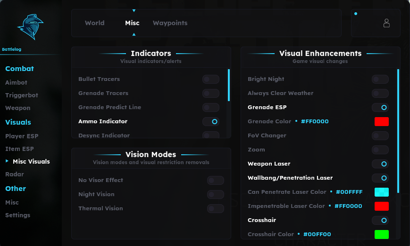The width and height of the screenshot is (410, 246).
Task: Turn off the Grenade ESP switch
Action: pos(380,107)
